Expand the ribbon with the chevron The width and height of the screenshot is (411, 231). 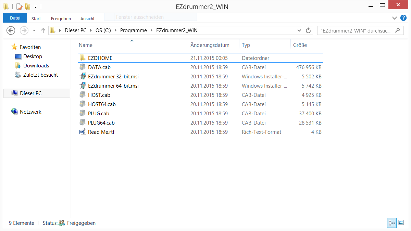[395, 18]
